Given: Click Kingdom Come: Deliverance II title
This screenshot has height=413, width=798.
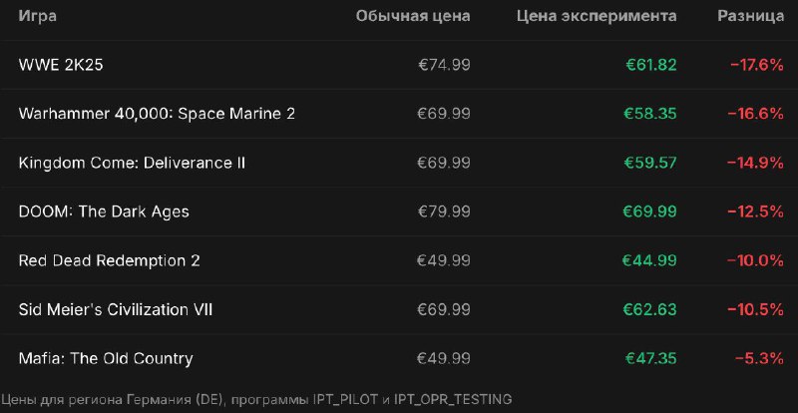Looking at the screenshot, I should (x=132, y=163).
